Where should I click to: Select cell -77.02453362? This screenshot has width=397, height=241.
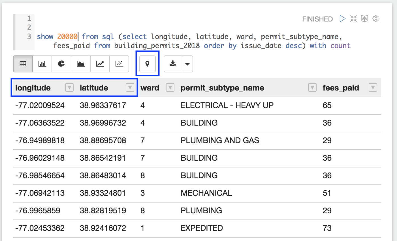point(40,228)
